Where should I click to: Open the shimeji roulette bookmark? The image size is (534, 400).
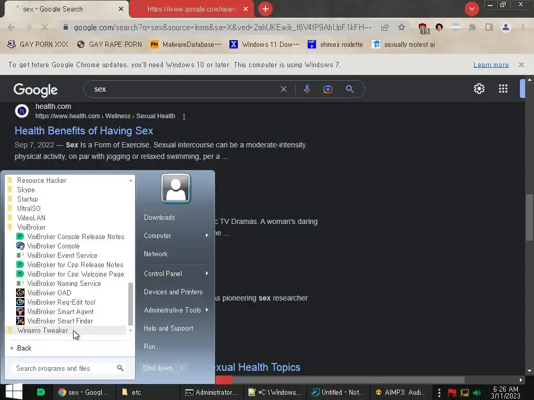[x=335, y=45]
